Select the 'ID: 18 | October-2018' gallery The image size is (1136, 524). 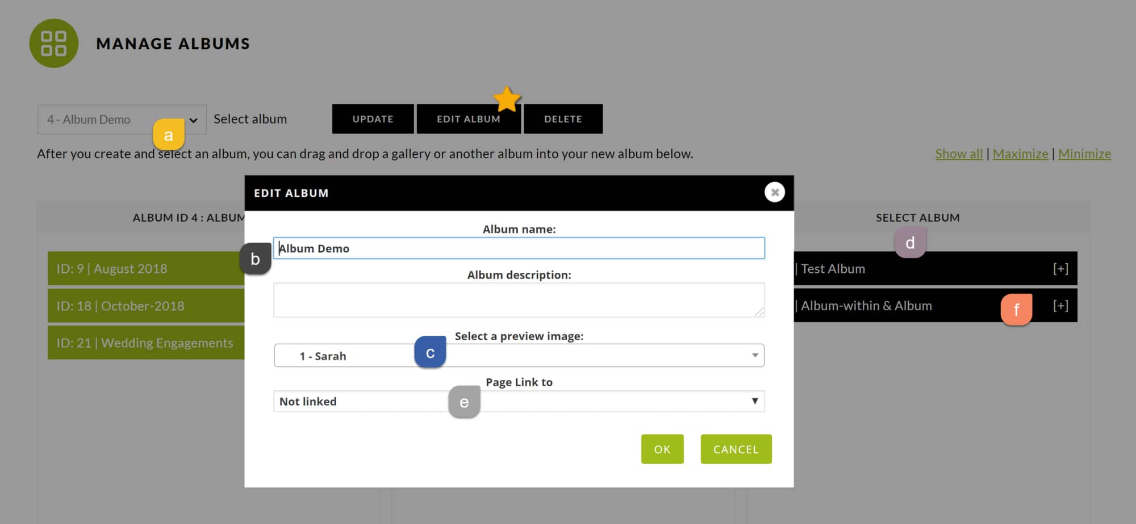click(146, 306)
